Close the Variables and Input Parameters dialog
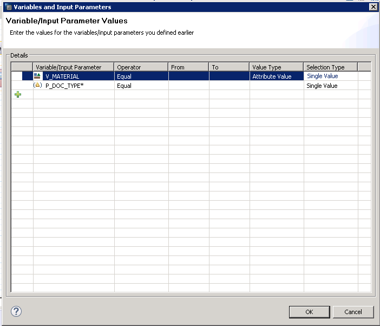Image resolution: width=380 pixels, height=326 pixels. click(x=374, y=7)
